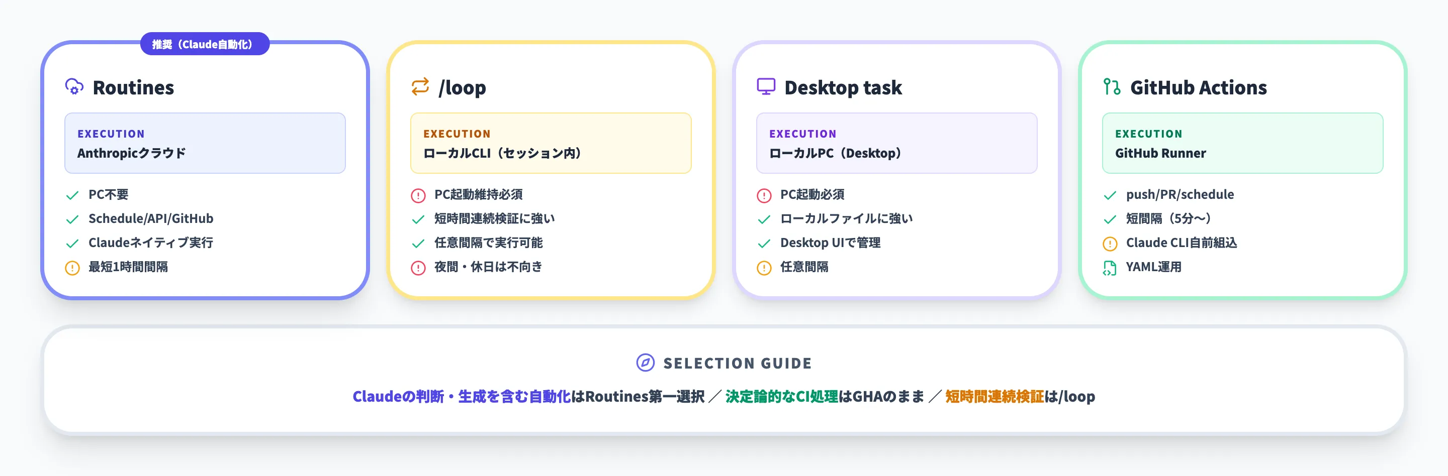
Task: Click the checkmark beside push/PR/schedule
Action: point(1110,195)
